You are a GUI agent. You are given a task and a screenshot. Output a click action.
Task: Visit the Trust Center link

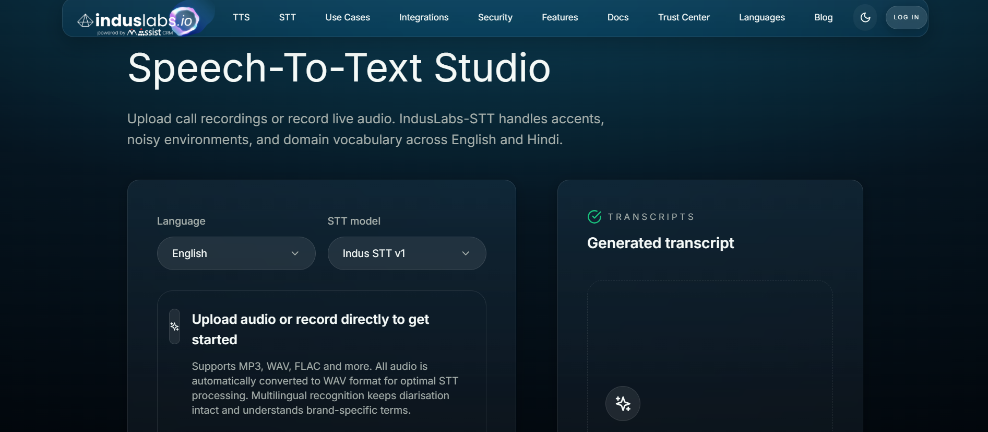click(x=684, y=17)
